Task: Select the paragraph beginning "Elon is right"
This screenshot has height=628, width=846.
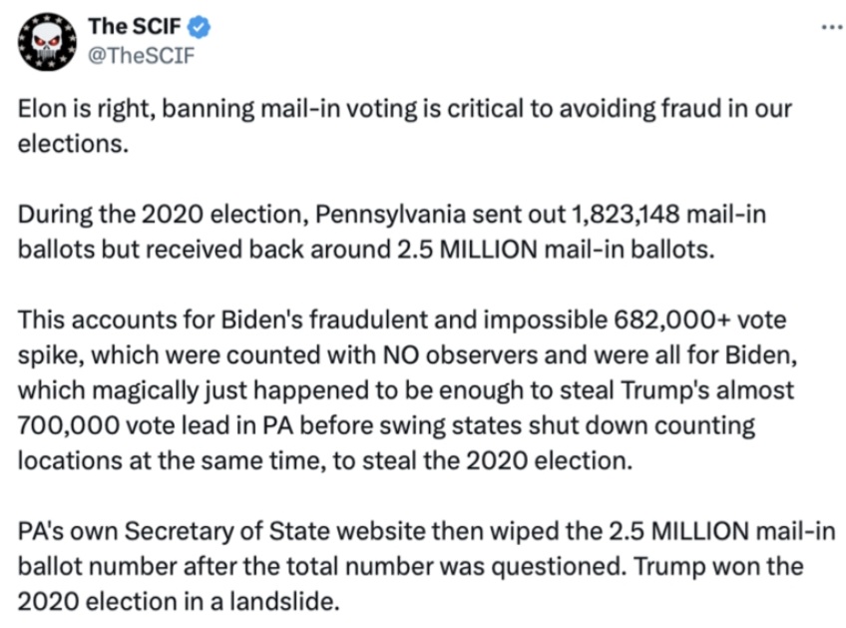Action: [x=405, y=126]
